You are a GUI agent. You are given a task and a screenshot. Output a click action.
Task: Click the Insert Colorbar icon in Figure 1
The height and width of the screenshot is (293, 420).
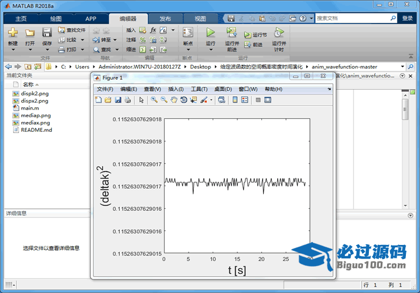(235, 100)
